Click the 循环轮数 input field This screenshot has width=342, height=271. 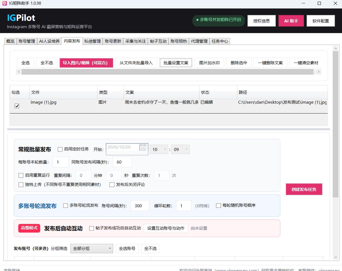click(x=184, y=206)
